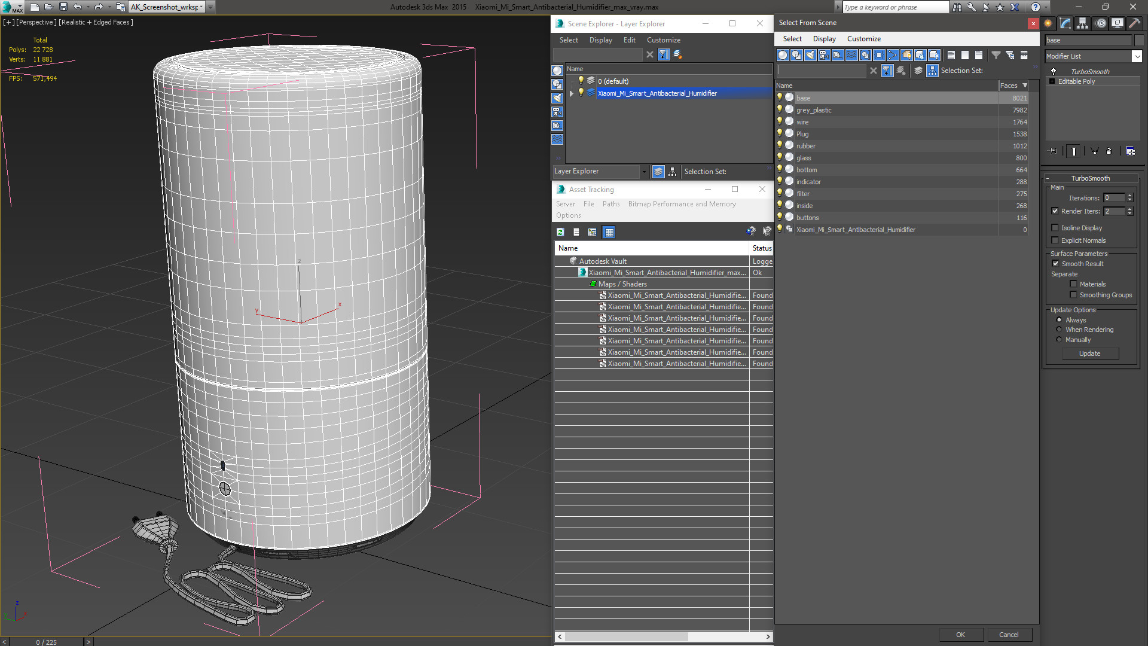Viewport: 1148px width, 646px height.
Task: Click the Realistic + Edged Faces shading label
Action: click(96, 22)
